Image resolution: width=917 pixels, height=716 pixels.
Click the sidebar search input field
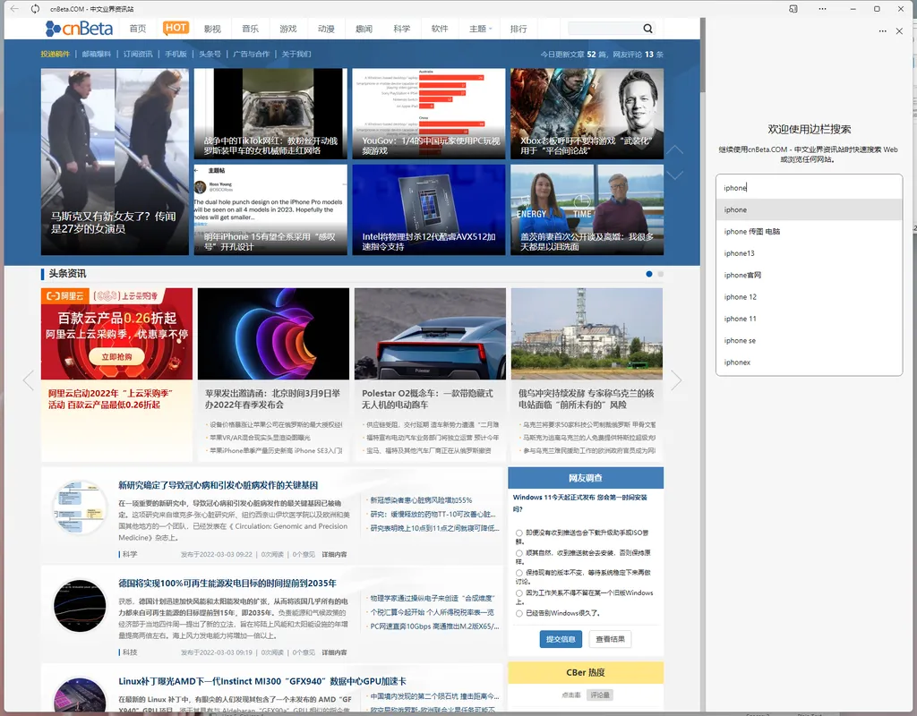(x=809, y=188)
